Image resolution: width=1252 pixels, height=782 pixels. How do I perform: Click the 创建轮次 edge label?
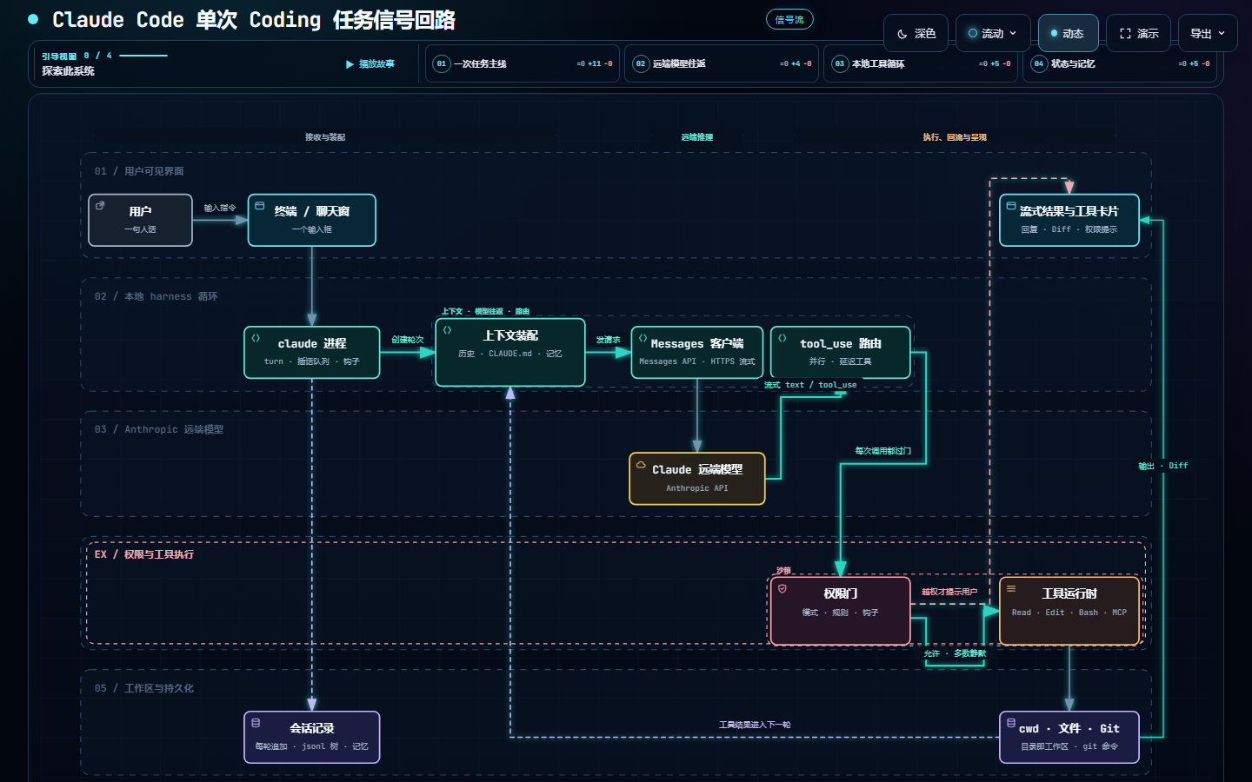407,340
